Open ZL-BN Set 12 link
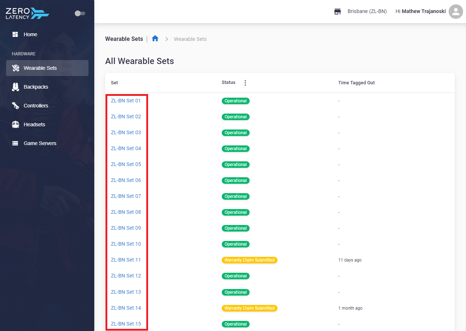Screen dimensions: 466x331 (x=126, y=276)
